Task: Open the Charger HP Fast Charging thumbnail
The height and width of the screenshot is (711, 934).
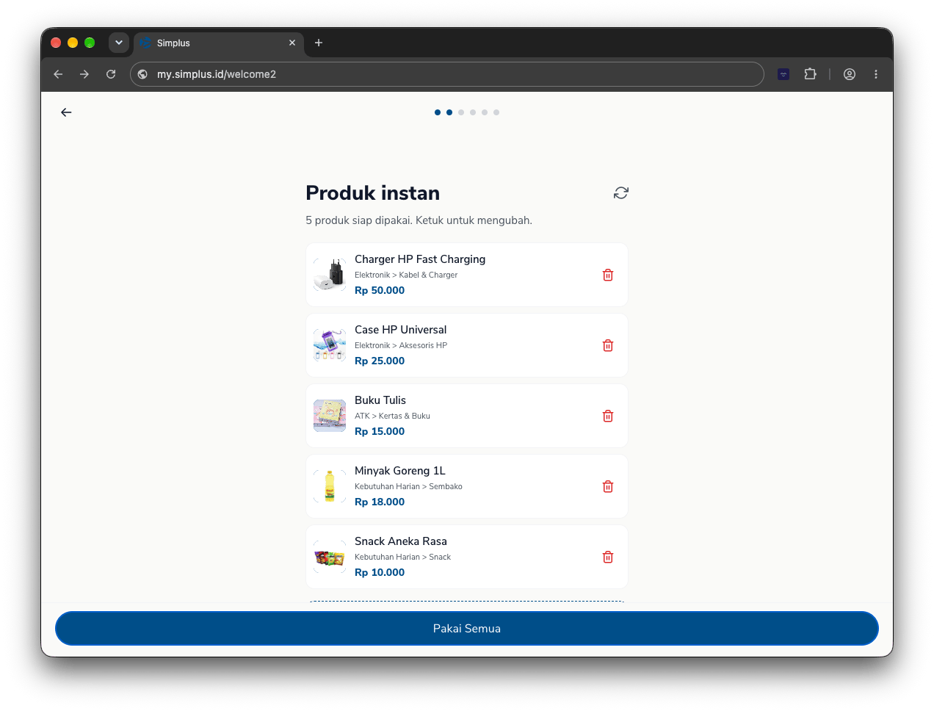Action: point(330,275)
